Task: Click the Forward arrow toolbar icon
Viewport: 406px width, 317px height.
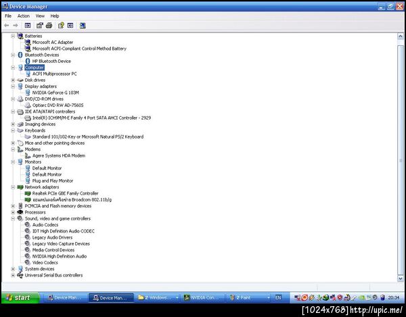Action: coord(16,25)
